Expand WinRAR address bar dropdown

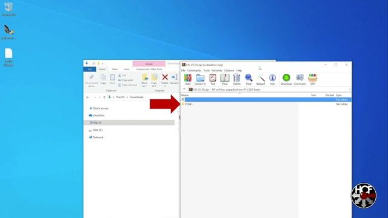349,90
